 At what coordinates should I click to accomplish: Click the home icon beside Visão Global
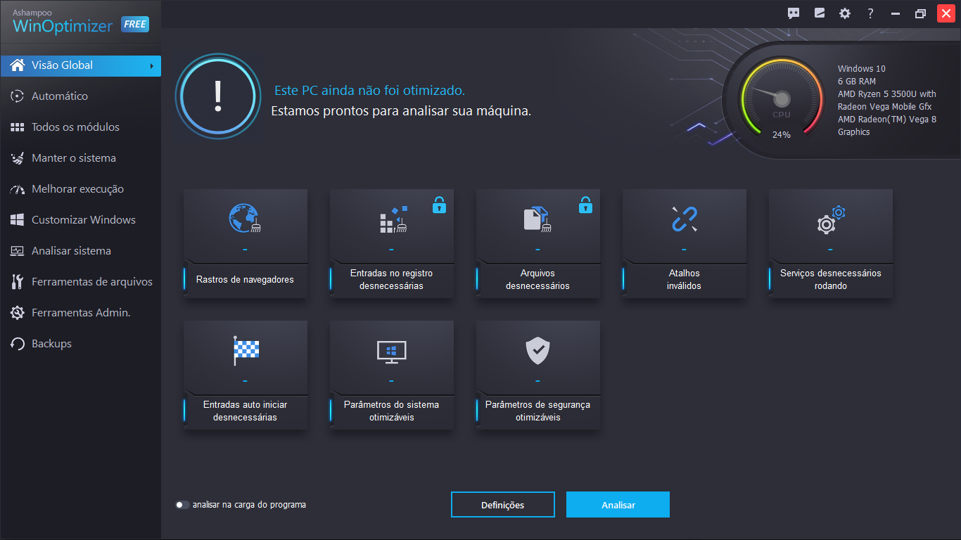point(18,65)
